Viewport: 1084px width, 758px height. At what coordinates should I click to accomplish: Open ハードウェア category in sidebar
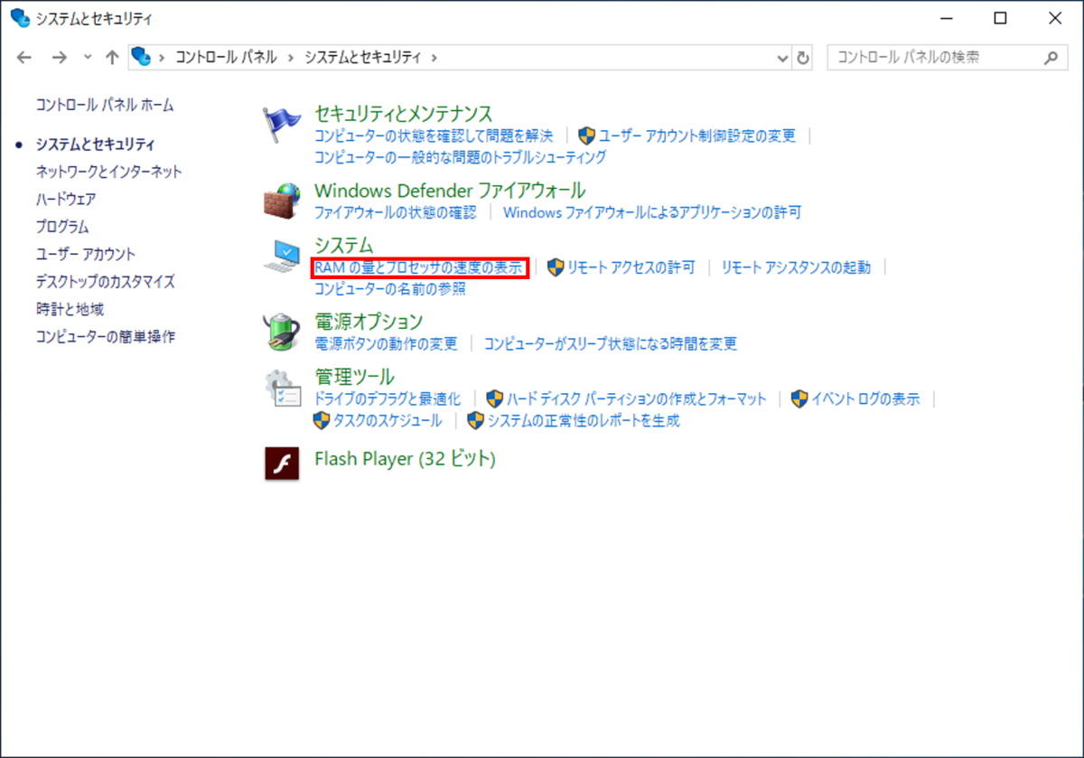point(66,199)
